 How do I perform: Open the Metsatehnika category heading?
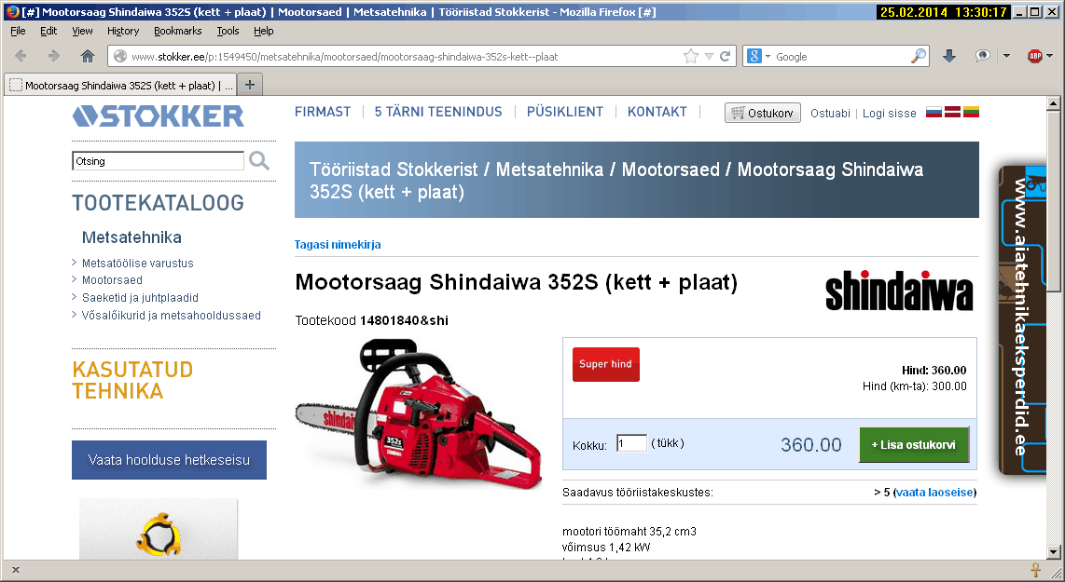point(131,237)
